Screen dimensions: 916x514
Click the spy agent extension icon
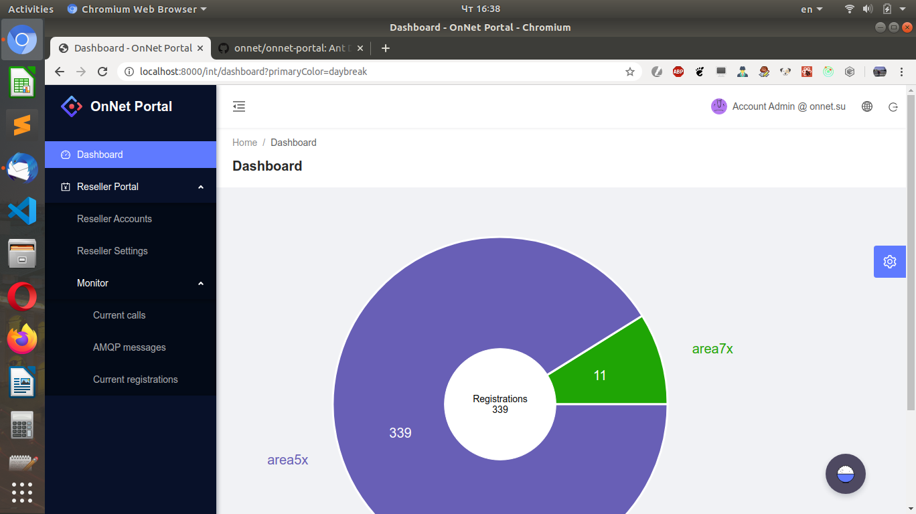(743, 72)
